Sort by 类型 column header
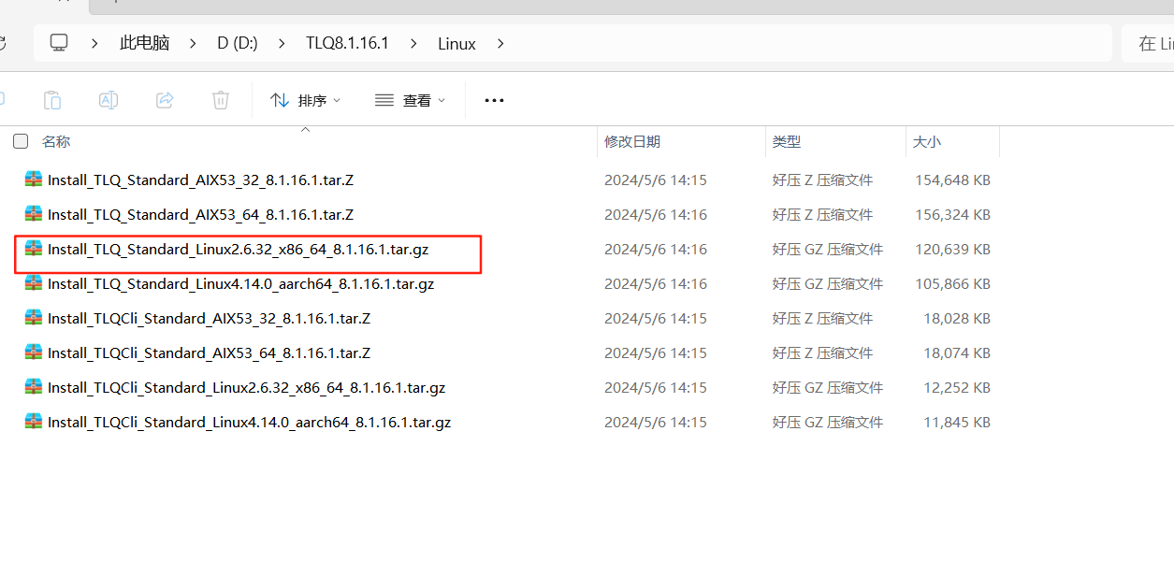The width and height of the screenshot is (1174, 561). 787,141
